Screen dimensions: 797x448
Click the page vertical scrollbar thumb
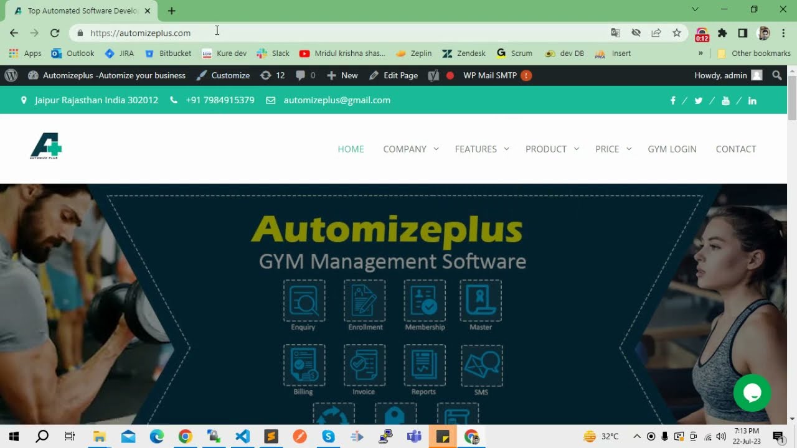click(792, 97)
